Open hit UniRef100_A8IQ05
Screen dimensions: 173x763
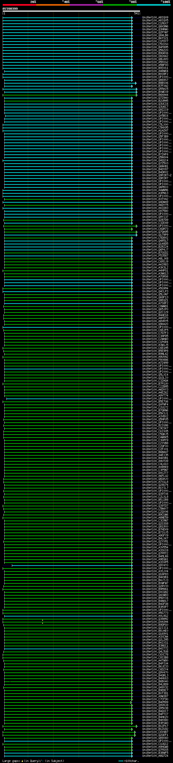(x=155, y=21)
